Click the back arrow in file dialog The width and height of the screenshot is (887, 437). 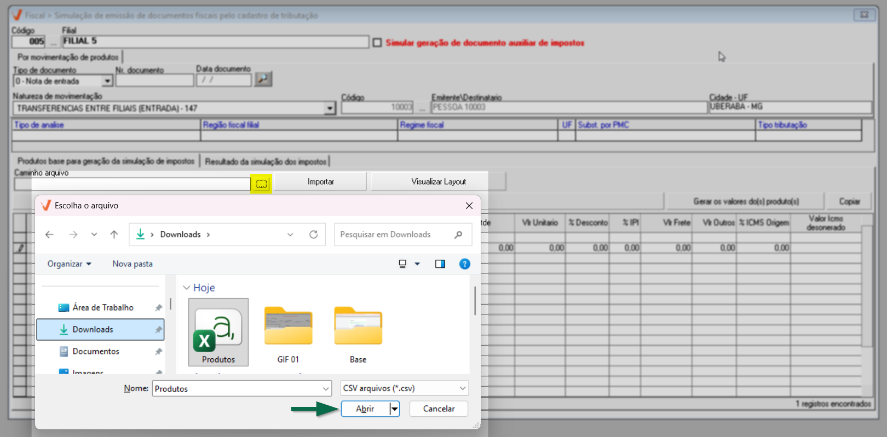[x=50, y=235]
